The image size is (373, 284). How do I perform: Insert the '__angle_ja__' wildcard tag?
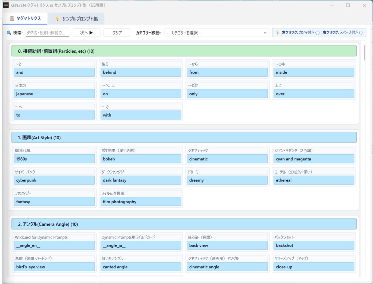141,245
